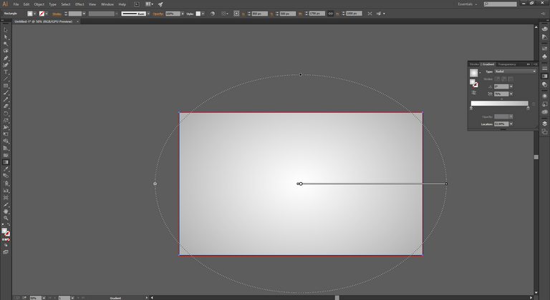Click the orange Stroke label link

(57, 14)
